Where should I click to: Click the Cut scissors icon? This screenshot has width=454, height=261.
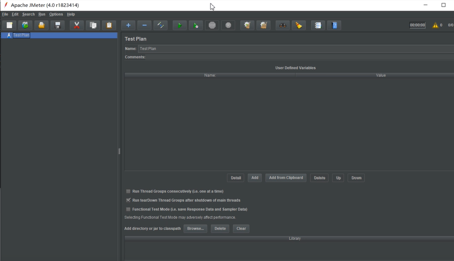(77, 25)
